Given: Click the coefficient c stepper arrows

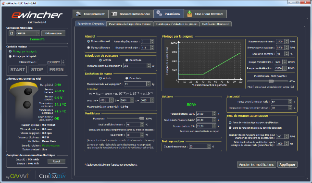Looking at the screenshot, I should coord(152,100).
